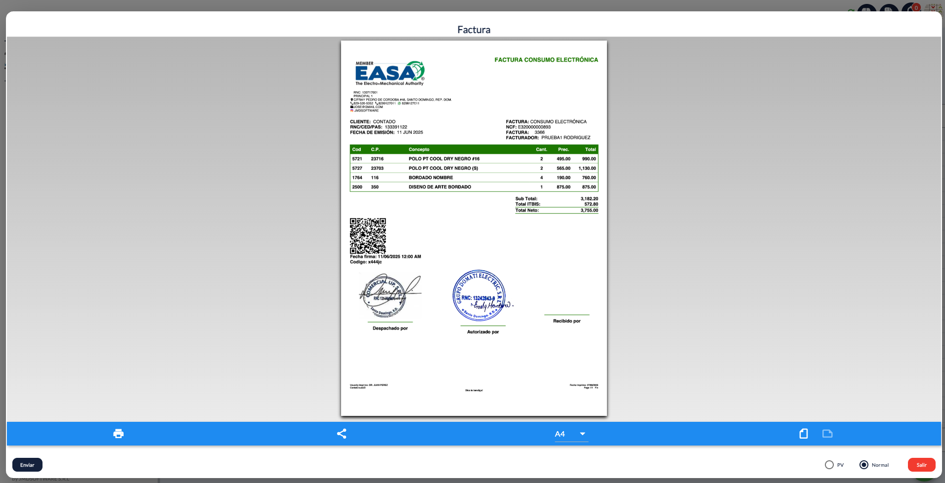The height and width of the screenshot is (483, 945).
Task: Click the 'FACTURA CONSUMO ELECTRÓNICA' heading
Action: pyautogui.click(x=546, y=60)
